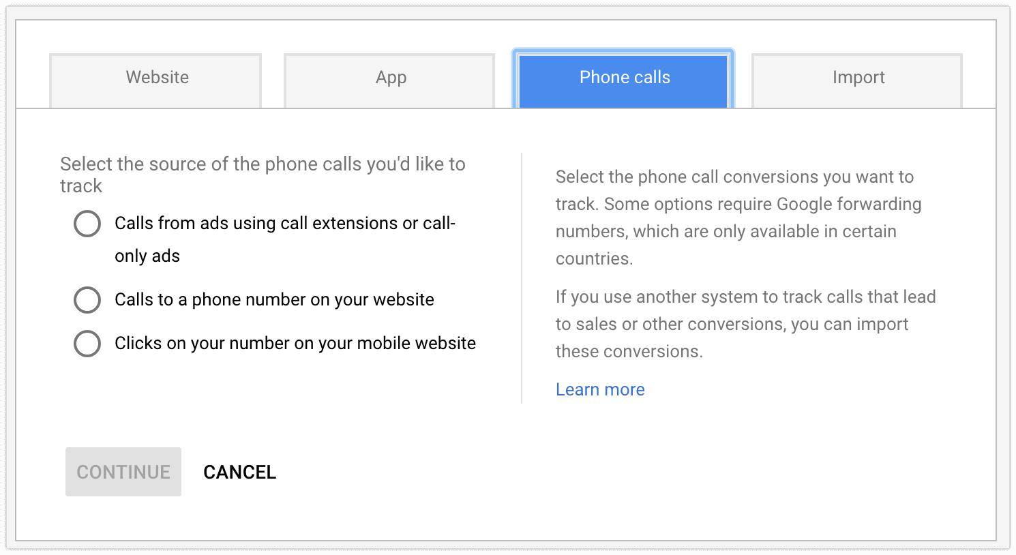Screen dimensions: 1016x555
Task: Choose calls to a phone number on your website
Action: tap(87, 300)
